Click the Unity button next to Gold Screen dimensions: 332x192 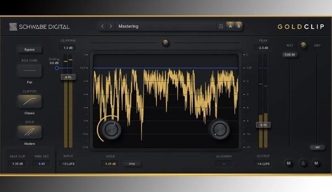pos(131,163)
